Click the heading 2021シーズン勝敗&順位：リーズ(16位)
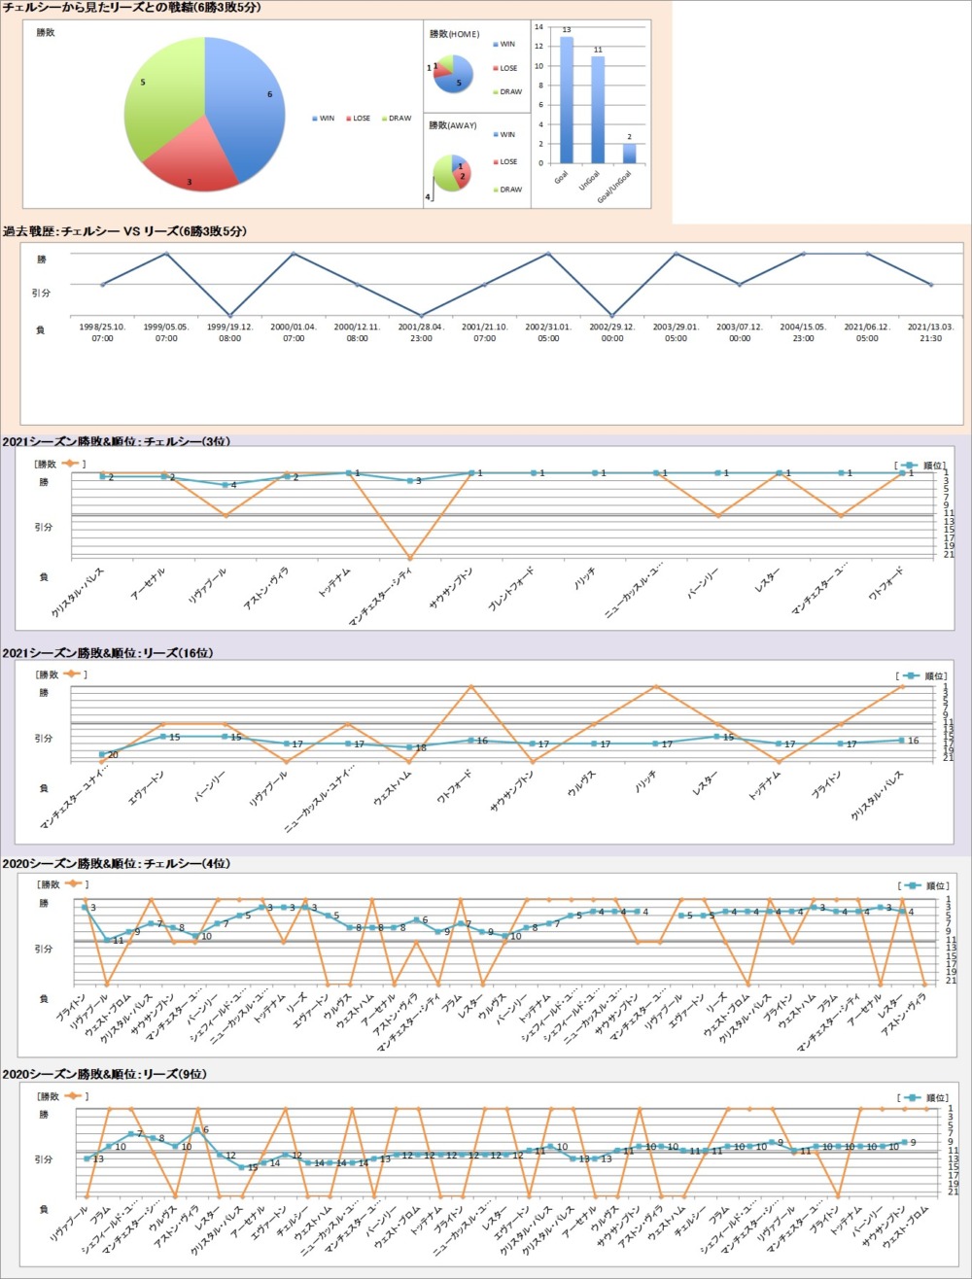 pos(108,653)
